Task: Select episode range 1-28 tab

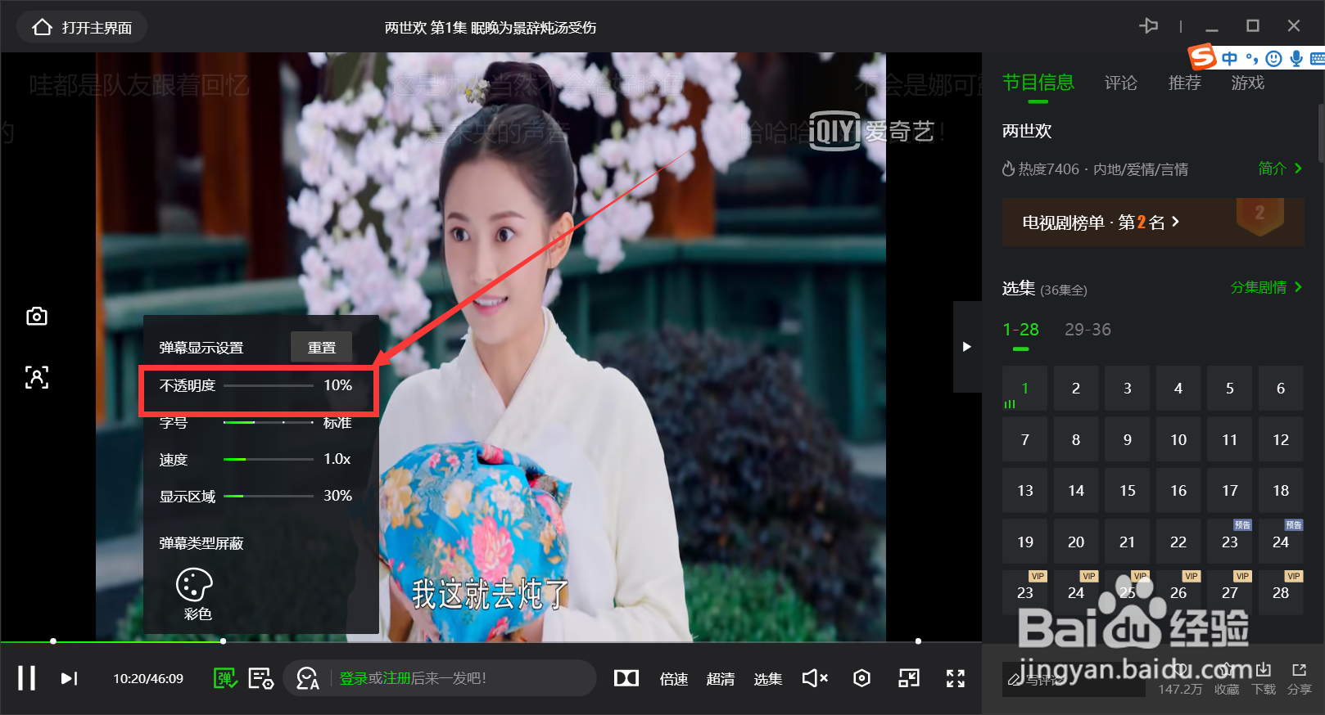Action: [x=1020, y=330]
